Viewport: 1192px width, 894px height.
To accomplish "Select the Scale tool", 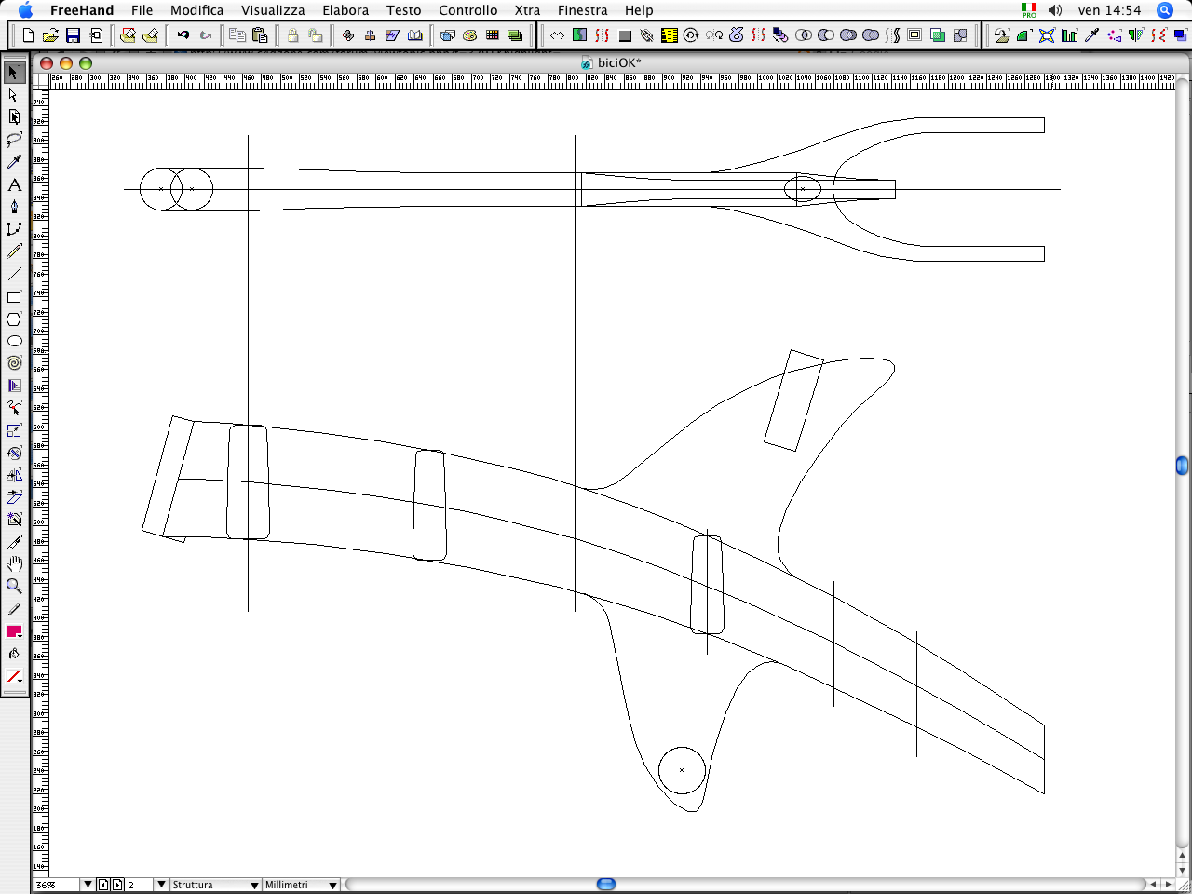I will (14, 430).
